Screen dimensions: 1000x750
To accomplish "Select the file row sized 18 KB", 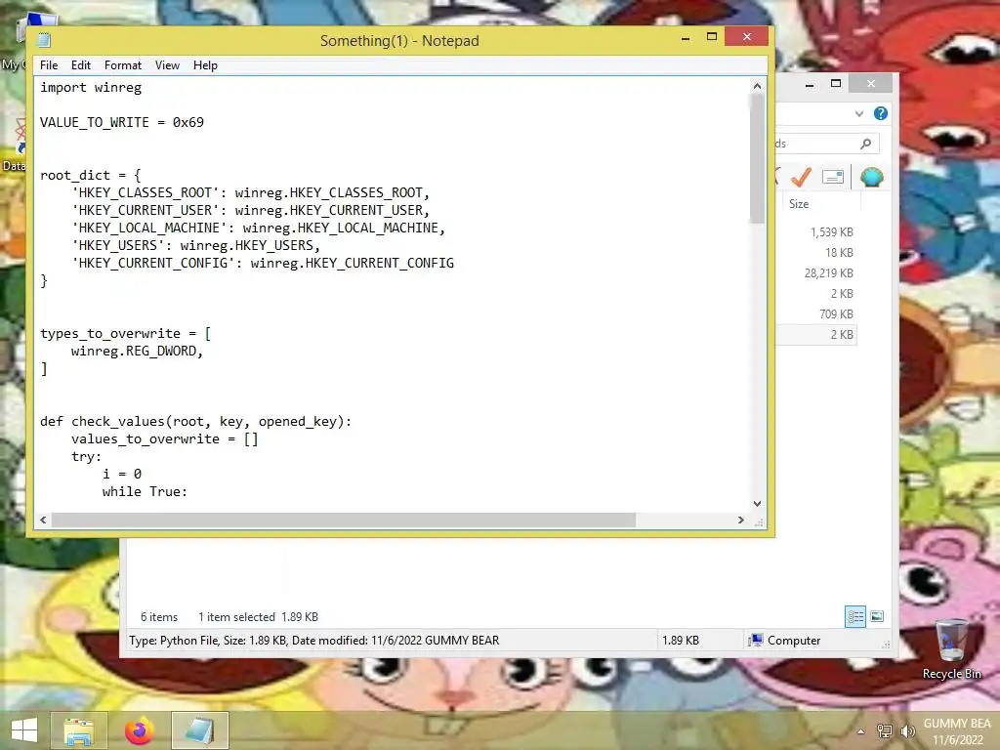I will (x=817, y=253).
